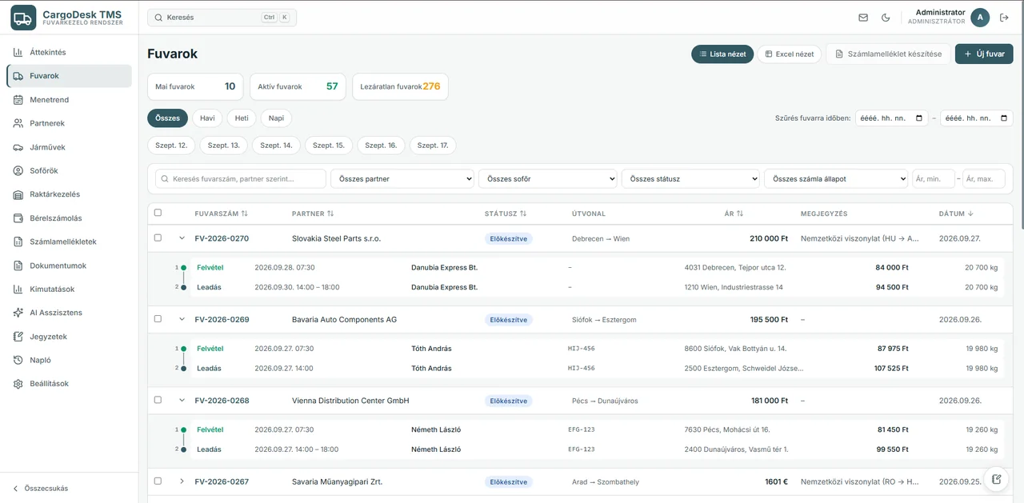This screenshot has height=503, width=1024.
Task: Click the Ár, min. price field
Action: coord(934,179)
